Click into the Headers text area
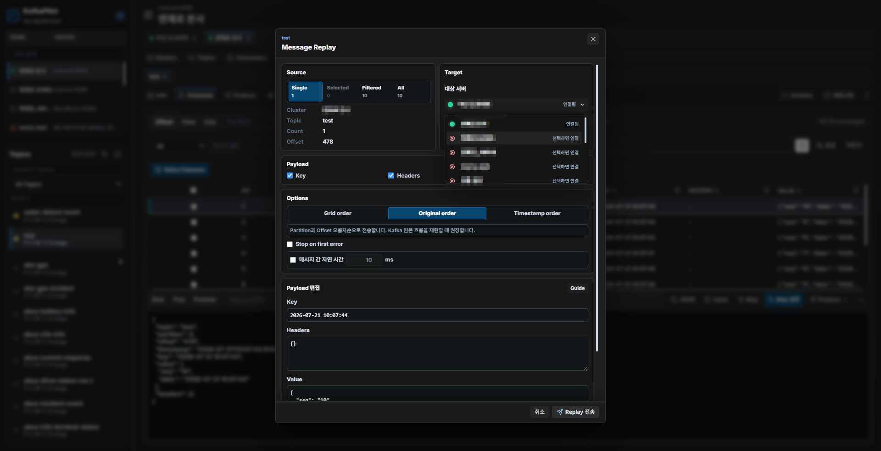The image size is (881, 451). coord(437,354)
